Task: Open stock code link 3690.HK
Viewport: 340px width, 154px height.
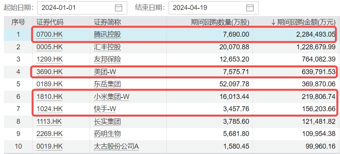Action: 49,71
